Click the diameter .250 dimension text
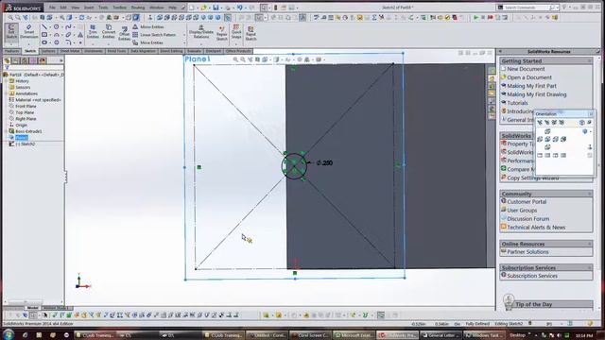This screenshot has width=605, height=340. 324,162
